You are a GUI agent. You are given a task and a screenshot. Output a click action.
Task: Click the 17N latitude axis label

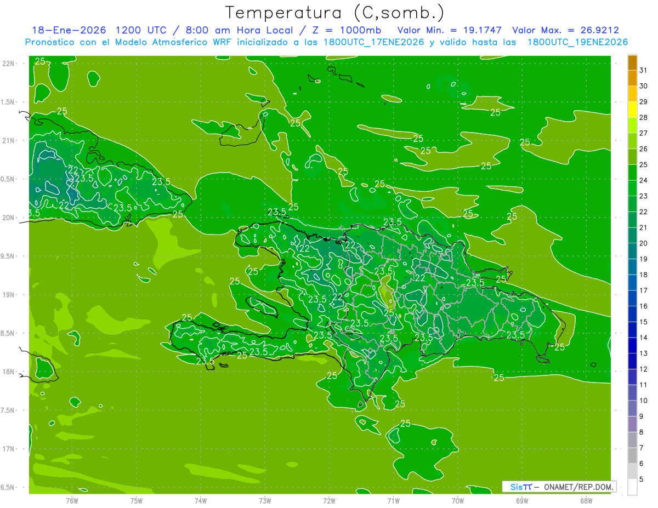coord(8,449)
